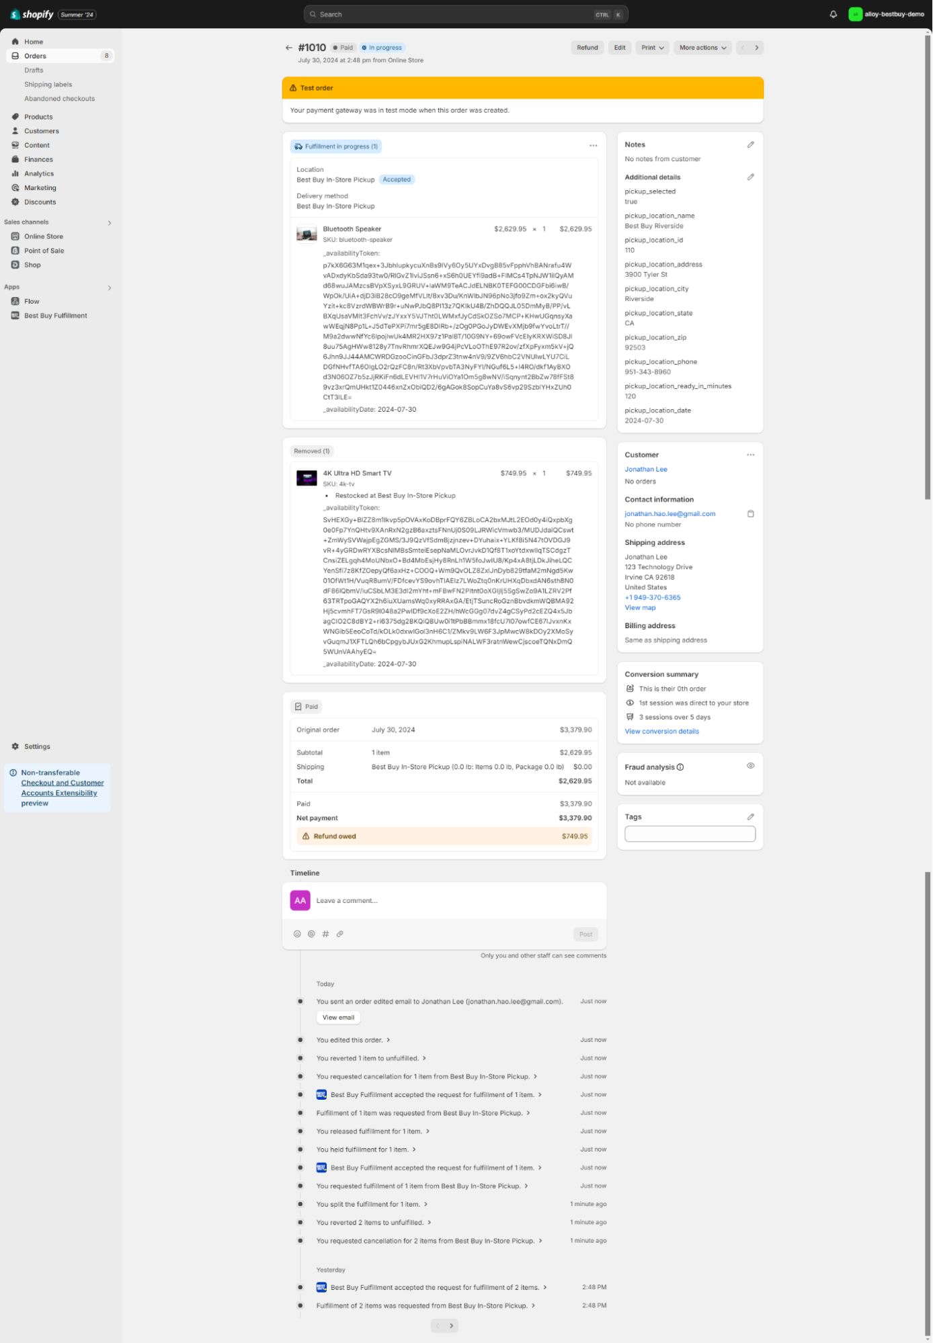Open the Print dropdown
This screenshot has width=933, height=1343.
[x=652, y=48]
